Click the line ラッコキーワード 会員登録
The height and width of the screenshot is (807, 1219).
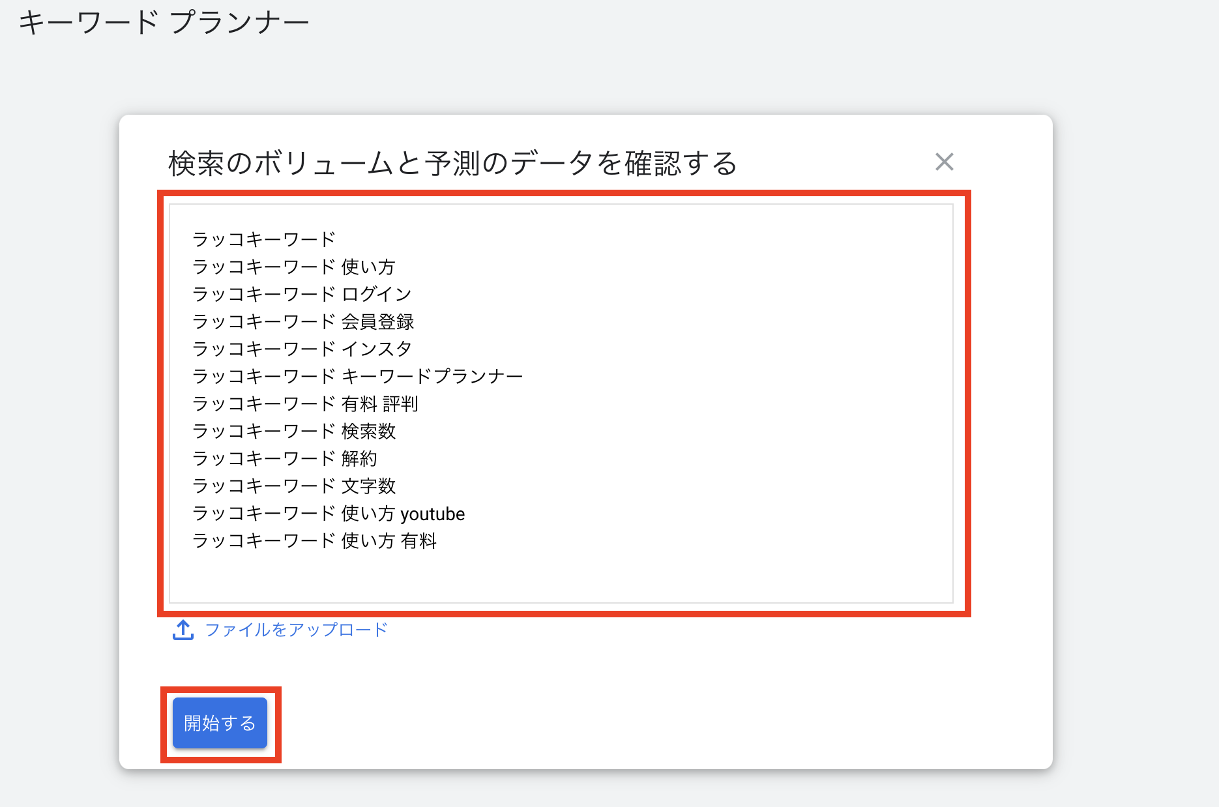point(303,321)
